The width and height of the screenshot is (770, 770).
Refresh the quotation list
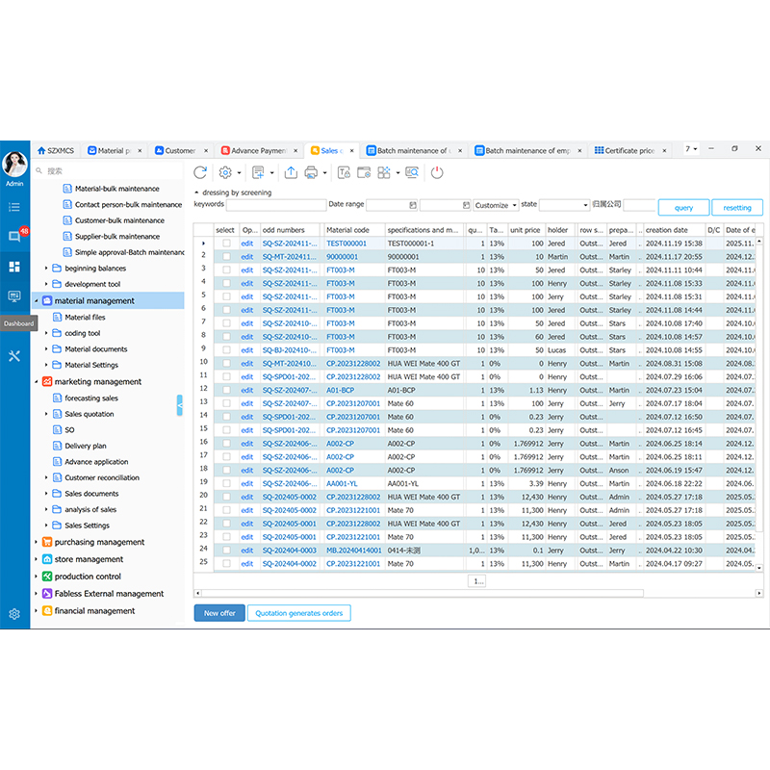[200, 172]
